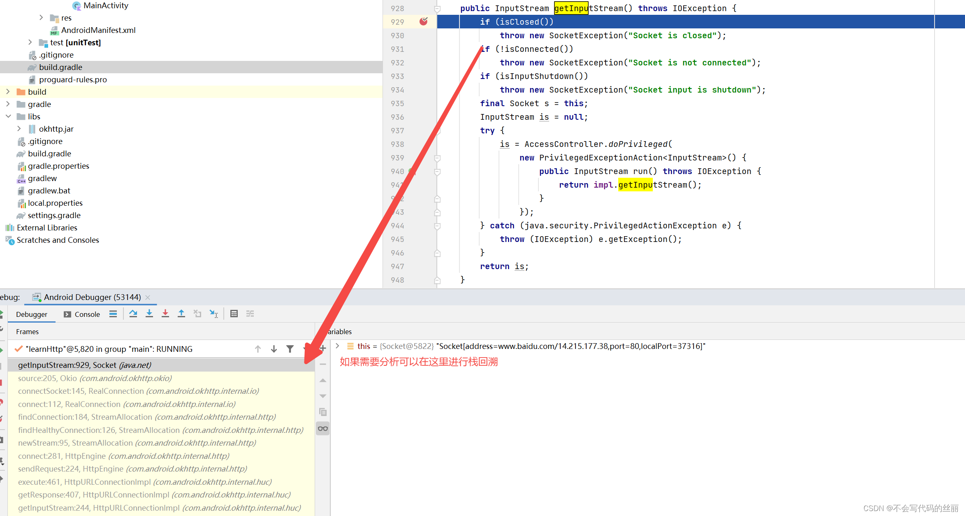Expand the test [unitTest] folder
This screenshot has width=965, height=516.
point(30,42)
